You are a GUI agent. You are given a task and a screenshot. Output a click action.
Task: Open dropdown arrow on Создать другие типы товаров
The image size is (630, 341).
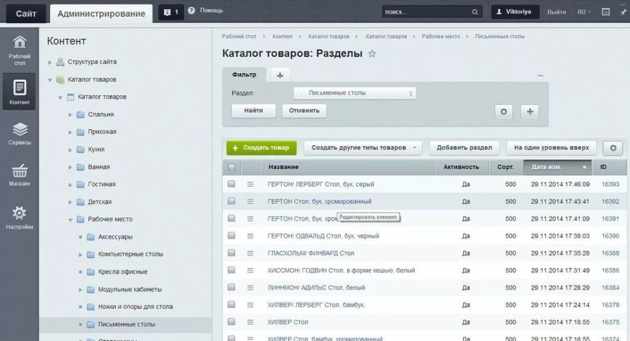click(415, 148)
